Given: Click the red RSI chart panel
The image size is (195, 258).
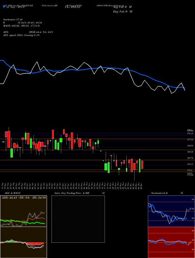Looking at the screenshot, I should pyautogui.click(x=171, y=242).
